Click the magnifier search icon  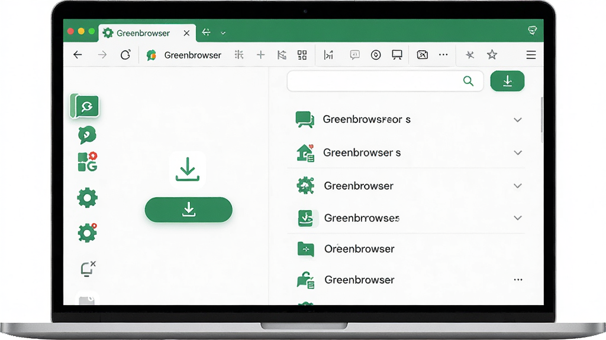(468, 81)
